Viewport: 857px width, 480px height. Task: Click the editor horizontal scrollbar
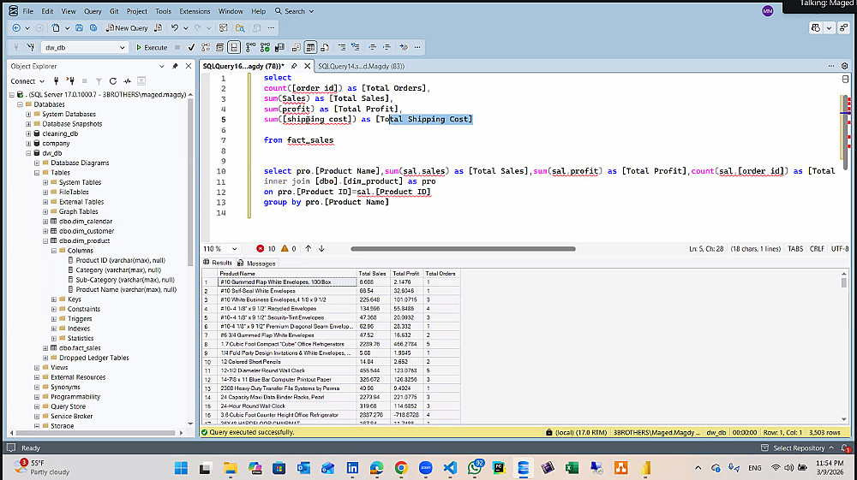463,249
